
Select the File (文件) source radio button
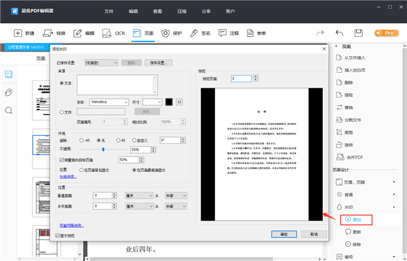coord(62,112)
